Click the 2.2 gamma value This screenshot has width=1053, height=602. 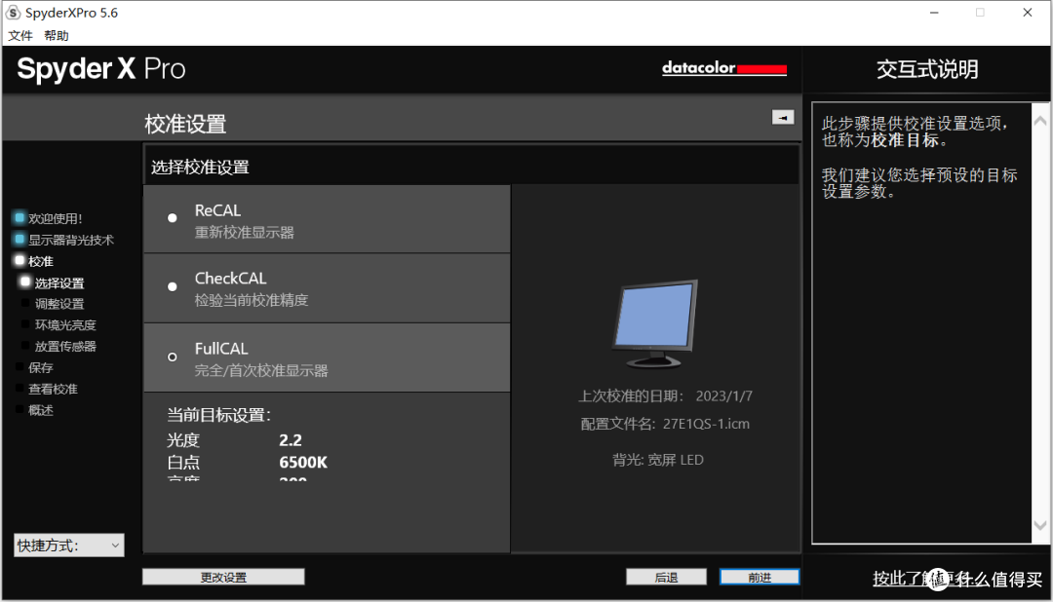click(291, 440)
